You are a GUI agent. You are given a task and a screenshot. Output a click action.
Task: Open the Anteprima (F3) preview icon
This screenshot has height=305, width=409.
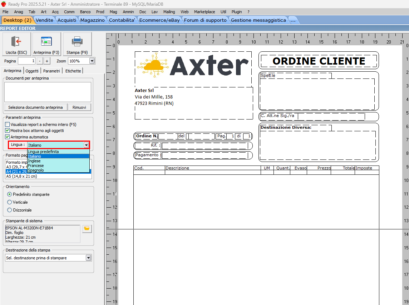46,42
